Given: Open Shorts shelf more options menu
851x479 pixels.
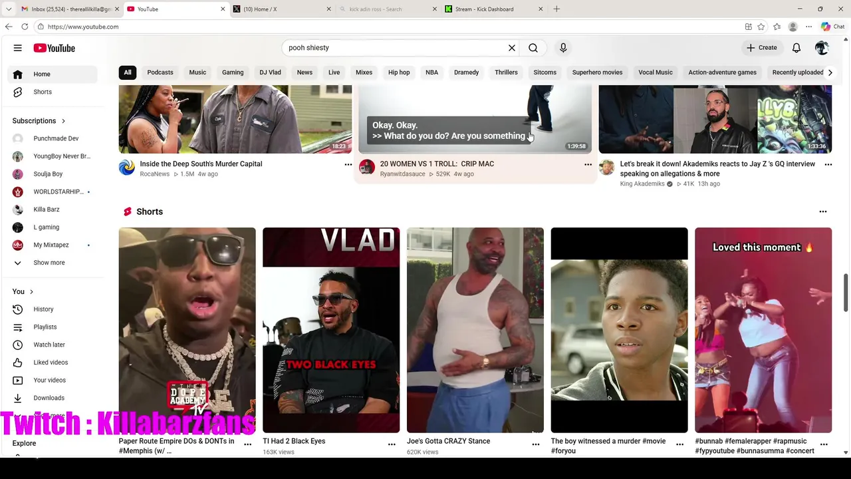Looking at the screenshot, I should [x=823, y=212].
